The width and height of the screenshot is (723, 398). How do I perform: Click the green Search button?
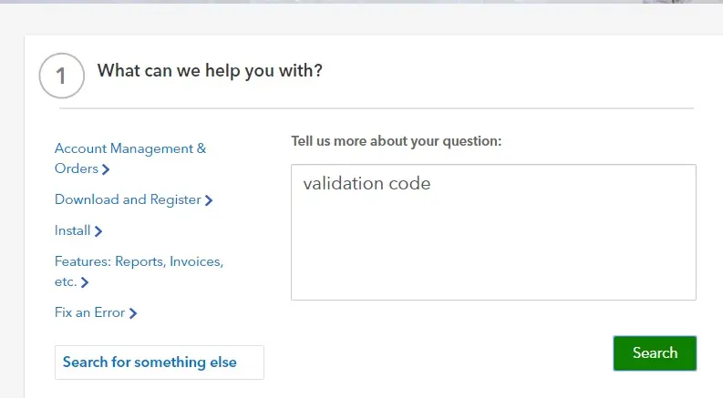(655, 352)
